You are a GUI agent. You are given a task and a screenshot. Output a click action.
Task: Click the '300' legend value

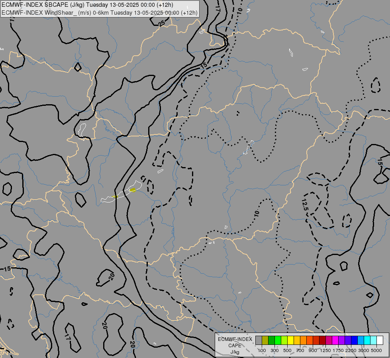coord(274,350)
